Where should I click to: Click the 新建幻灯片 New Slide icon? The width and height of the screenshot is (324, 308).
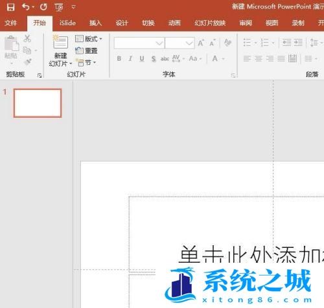[x=60, y=42]
